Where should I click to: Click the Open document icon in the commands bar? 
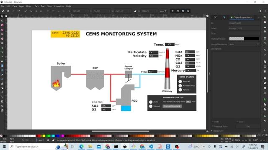pyautogui.click(x=265, y=22)
